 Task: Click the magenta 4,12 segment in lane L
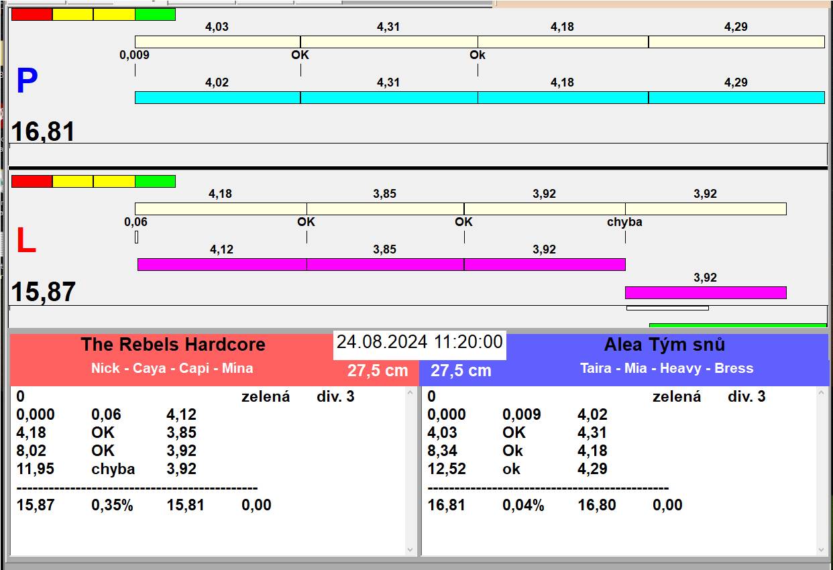coord(222,264)
